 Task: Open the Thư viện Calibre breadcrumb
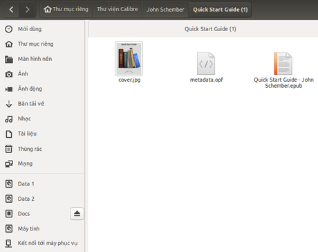pyautogui.click(x=118, y=9)
